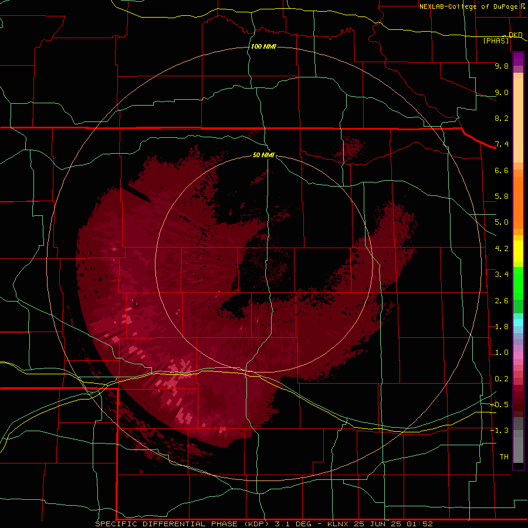Click the yellow segment of the color bar
The height and width of the screenshot is (528, 528).
pos(518,251)
